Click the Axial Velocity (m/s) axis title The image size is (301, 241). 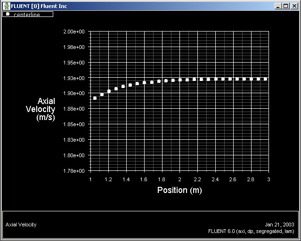[x=41, y=109]
